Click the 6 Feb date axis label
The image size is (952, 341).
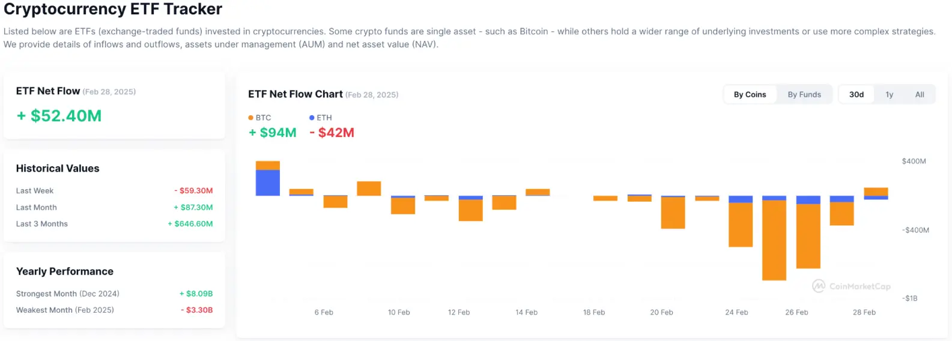tap(323, 312)
